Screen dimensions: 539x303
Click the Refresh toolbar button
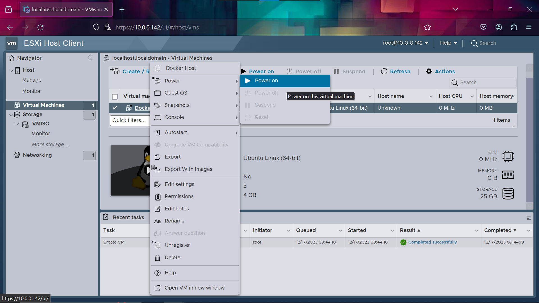(x=396, y=72)
